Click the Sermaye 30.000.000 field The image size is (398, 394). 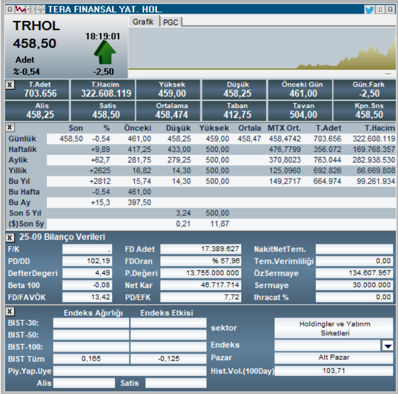tap(354, 285)
